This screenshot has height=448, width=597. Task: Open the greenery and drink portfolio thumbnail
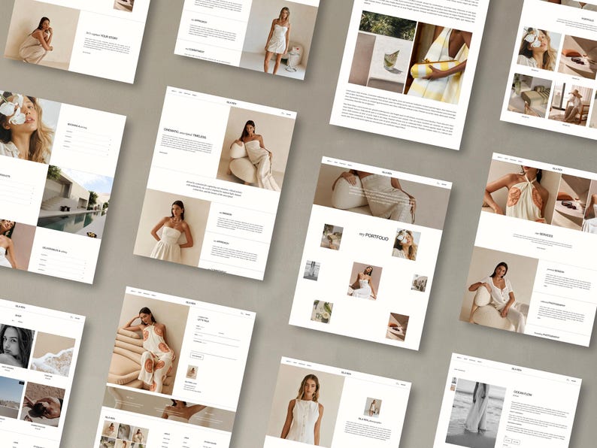click(x=322, y=312)
